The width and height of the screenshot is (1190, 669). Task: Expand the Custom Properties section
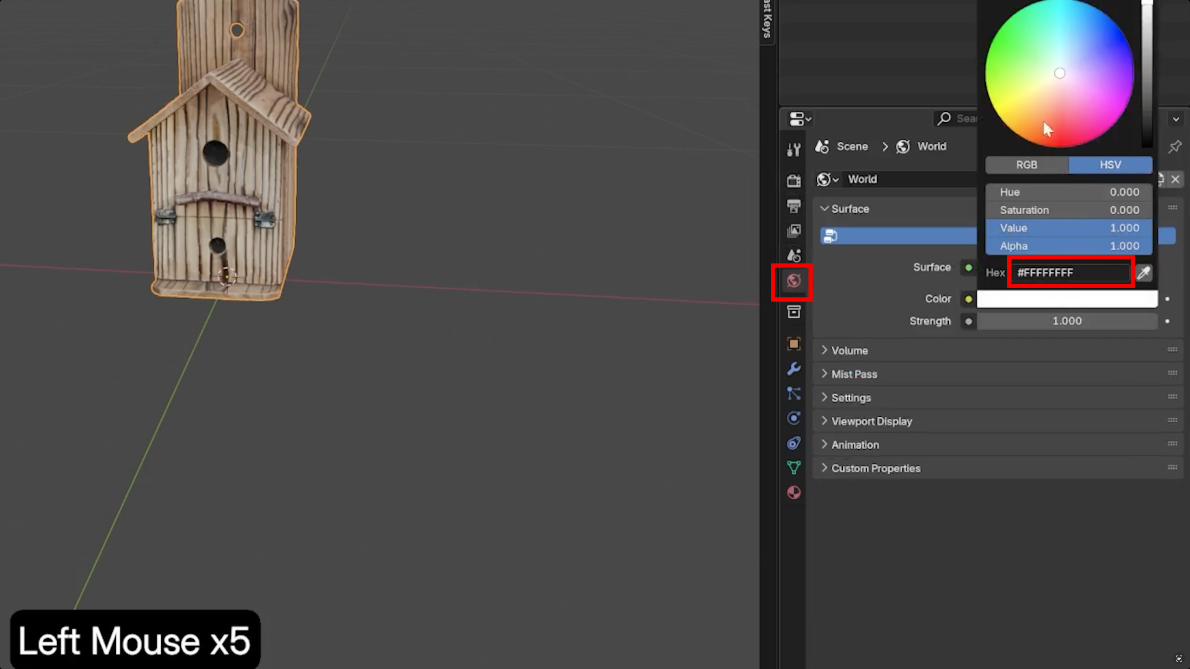(876, 468)
